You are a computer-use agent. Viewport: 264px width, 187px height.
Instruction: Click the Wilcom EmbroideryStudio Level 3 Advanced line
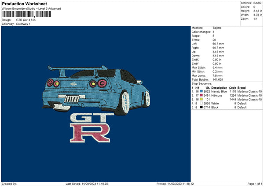pyautogui.click(x=31, y=9)
